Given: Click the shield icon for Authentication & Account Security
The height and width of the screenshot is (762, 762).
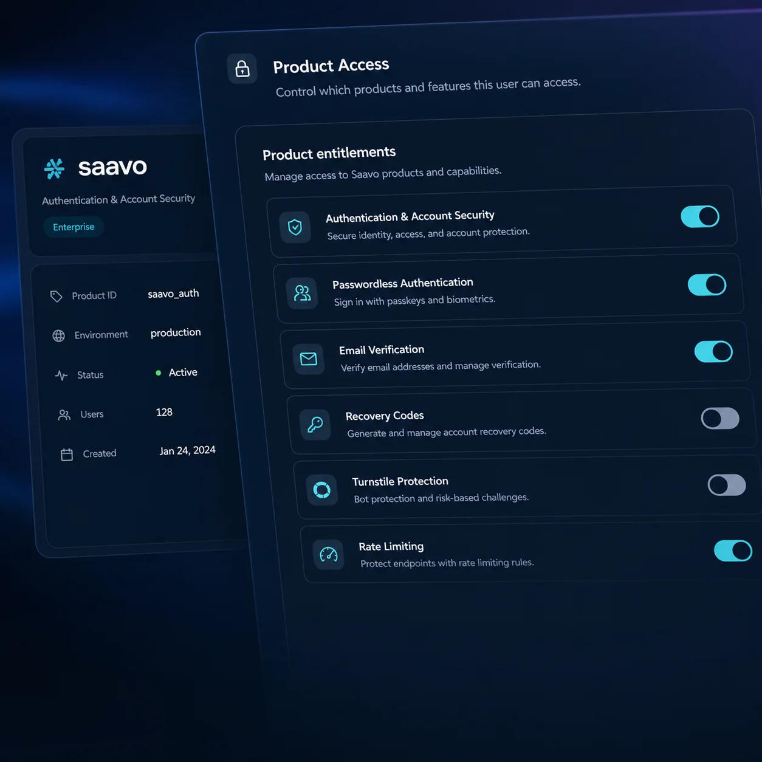Looking at the screenshot, I should [x=295, y=227].
